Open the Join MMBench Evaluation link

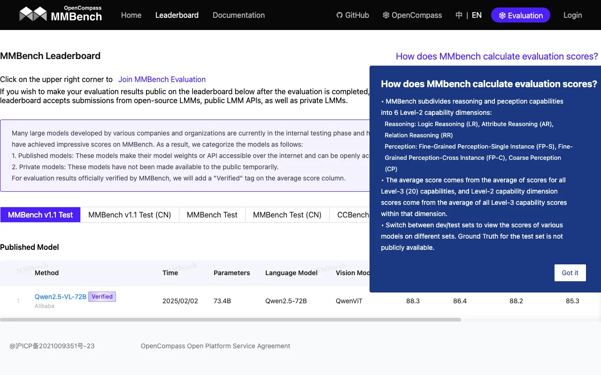[x=162, y=79]
